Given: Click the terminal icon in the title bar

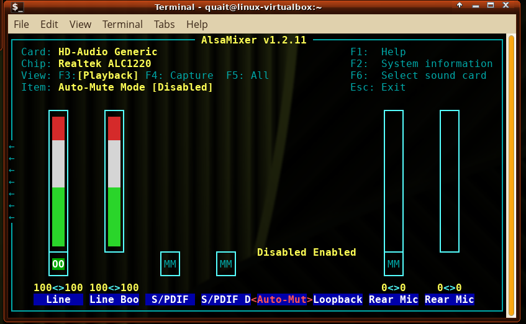Looking at the screenshot, I should [17, 7].
